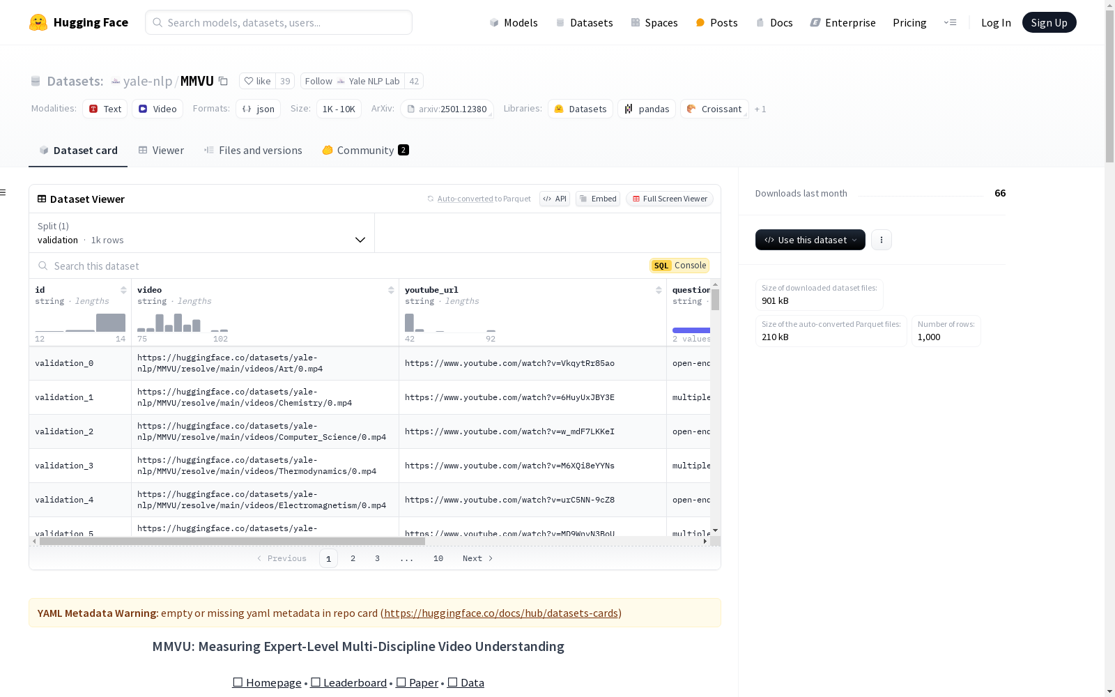The height and width of the screenshot is (697, 1115).
Task: Switch to the Dataset card tab
Action: 78,151
